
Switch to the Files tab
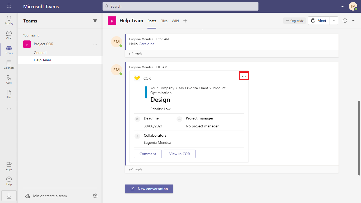[164, 21]
